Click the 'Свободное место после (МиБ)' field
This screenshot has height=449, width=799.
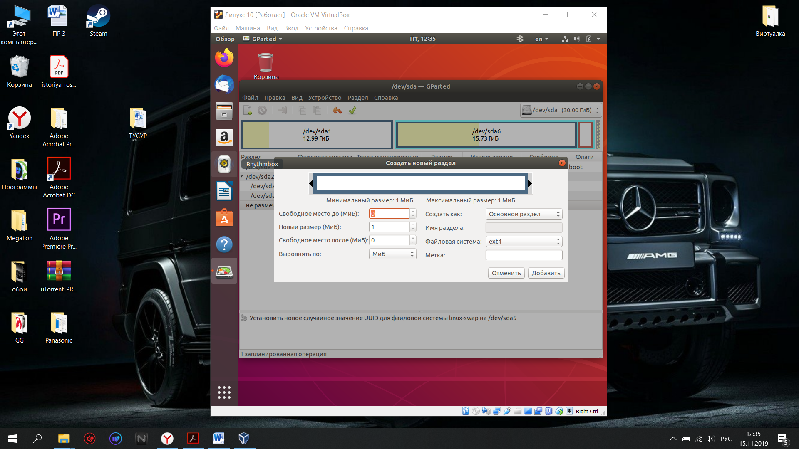[390, 240]
